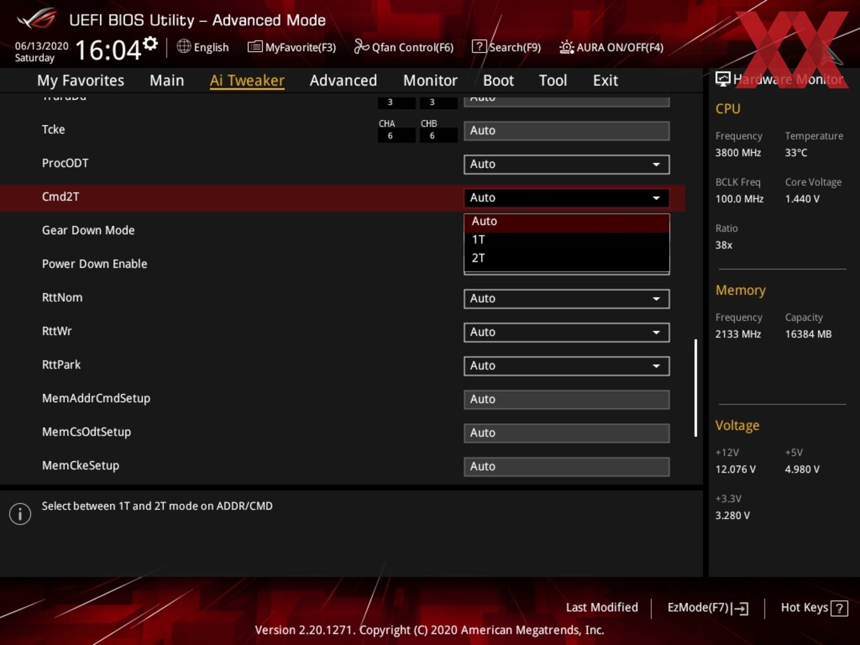860x645 pixels.
Task: Click the Search question mark icon
Action: coord(479,46)
